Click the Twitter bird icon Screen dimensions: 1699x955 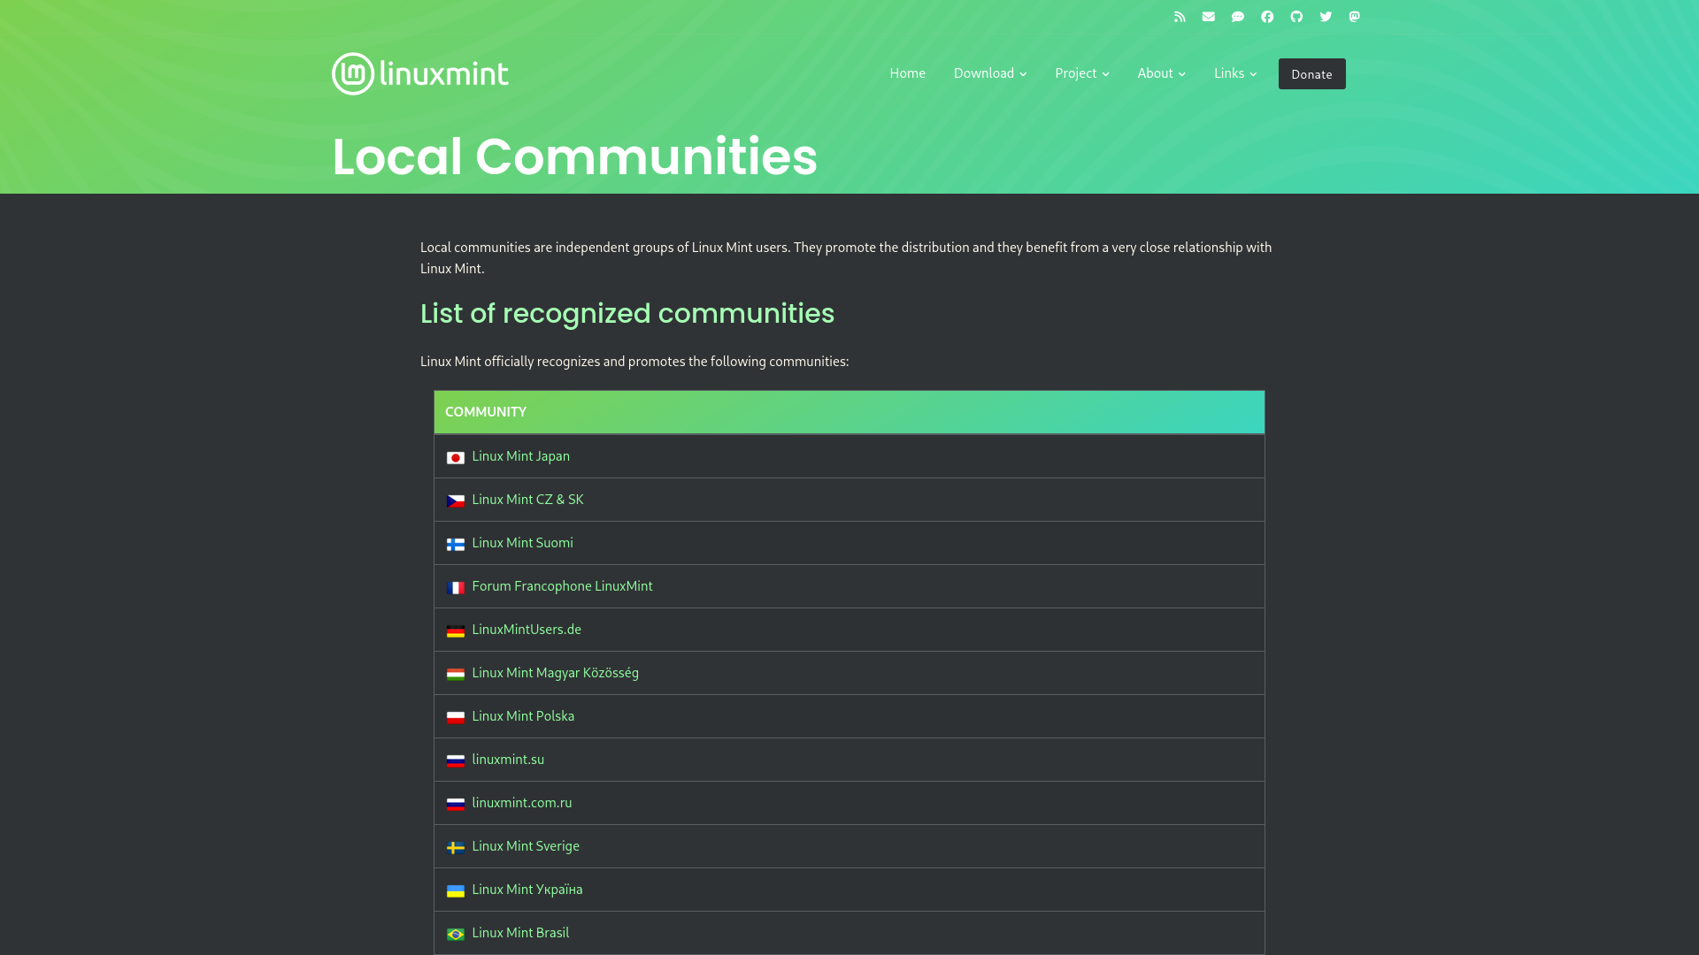[1326, 17]
